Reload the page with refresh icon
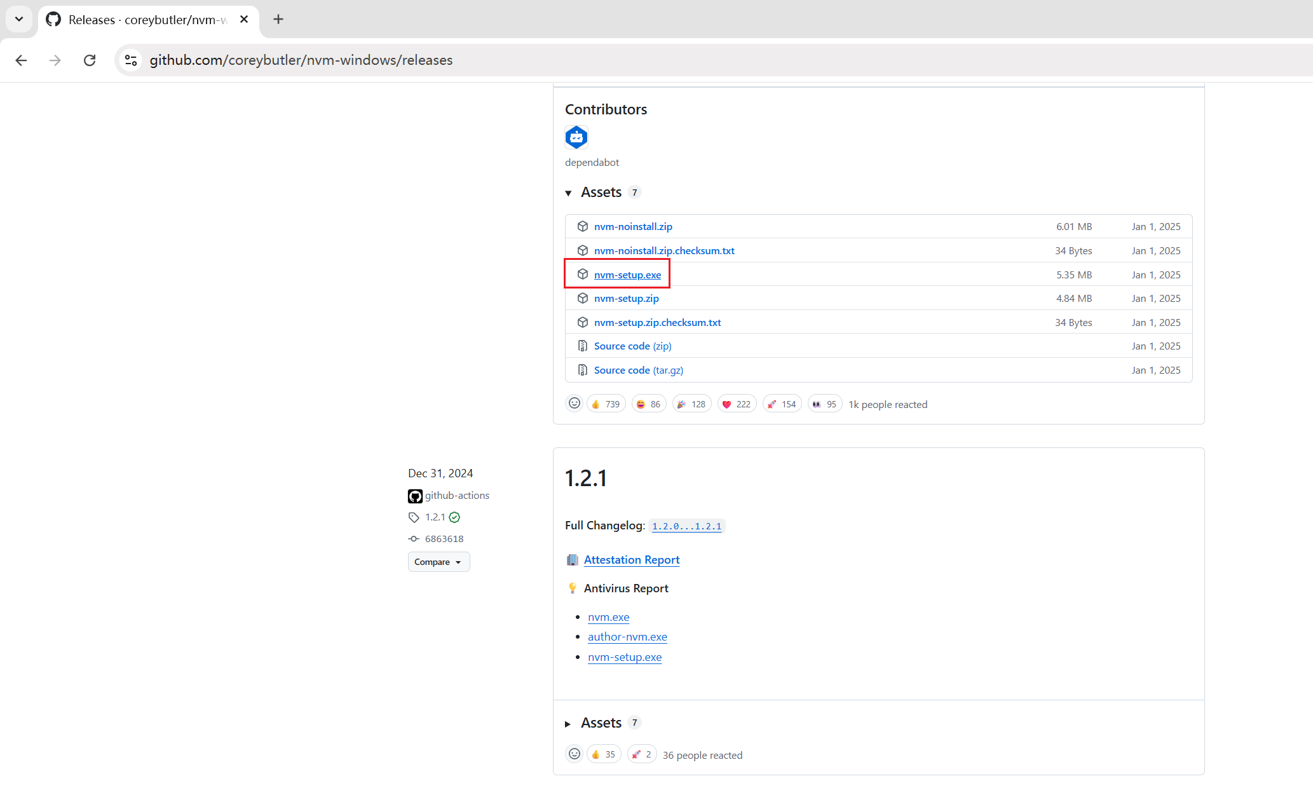Viewport: 1313px width, 788px height. point(90,60)
